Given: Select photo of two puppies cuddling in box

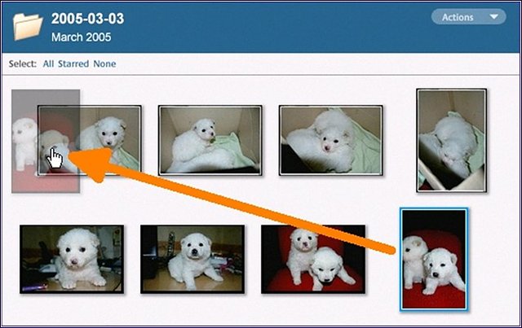Looking at the screenshot, I should pos(330,140).
